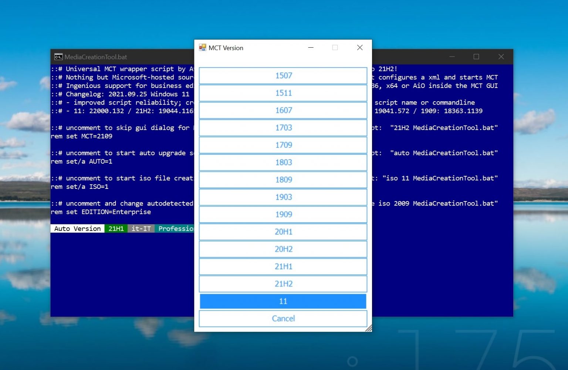Select version 1507 from the list
This screenshot has height=370, width=568.
tap(283, 75)
